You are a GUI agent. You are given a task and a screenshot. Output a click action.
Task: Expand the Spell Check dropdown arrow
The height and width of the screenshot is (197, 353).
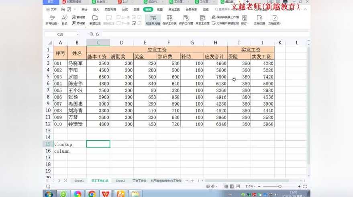click(x=58, y=23)
